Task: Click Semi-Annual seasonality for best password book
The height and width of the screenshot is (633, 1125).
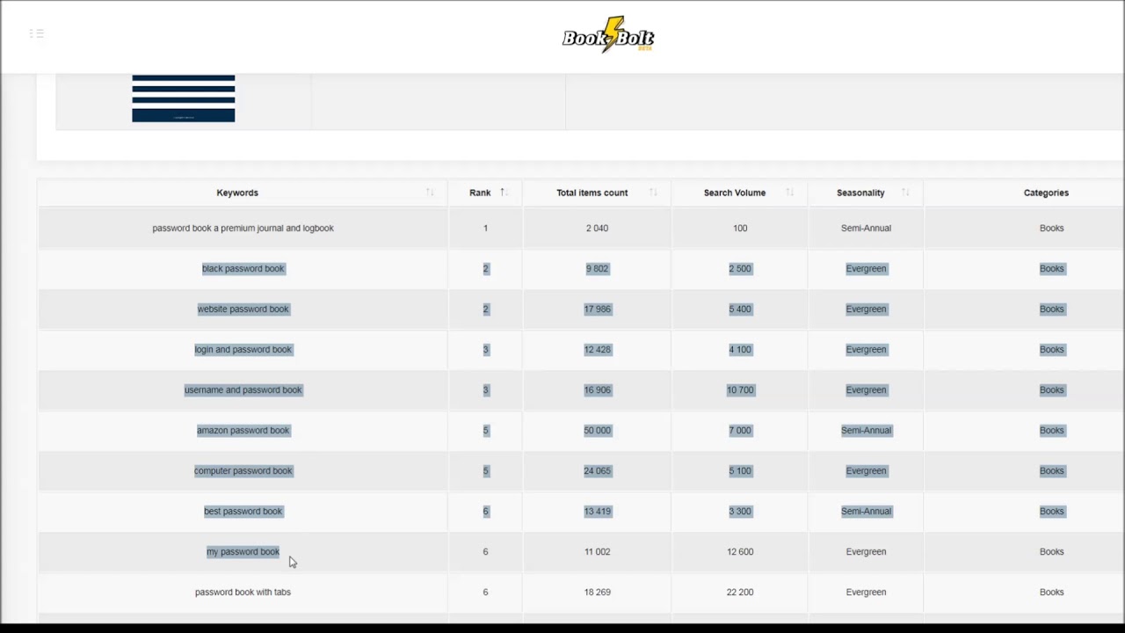Action: (x=866, y=511)
